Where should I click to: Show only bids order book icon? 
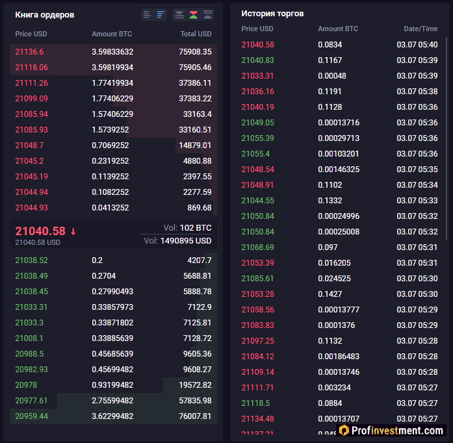179,14
